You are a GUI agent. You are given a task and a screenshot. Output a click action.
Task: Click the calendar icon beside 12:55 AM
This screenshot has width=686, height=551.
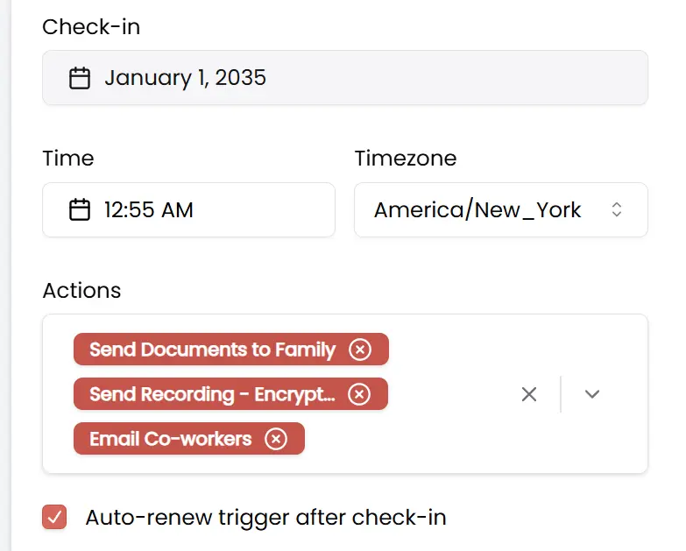click(x=80, y=209)
